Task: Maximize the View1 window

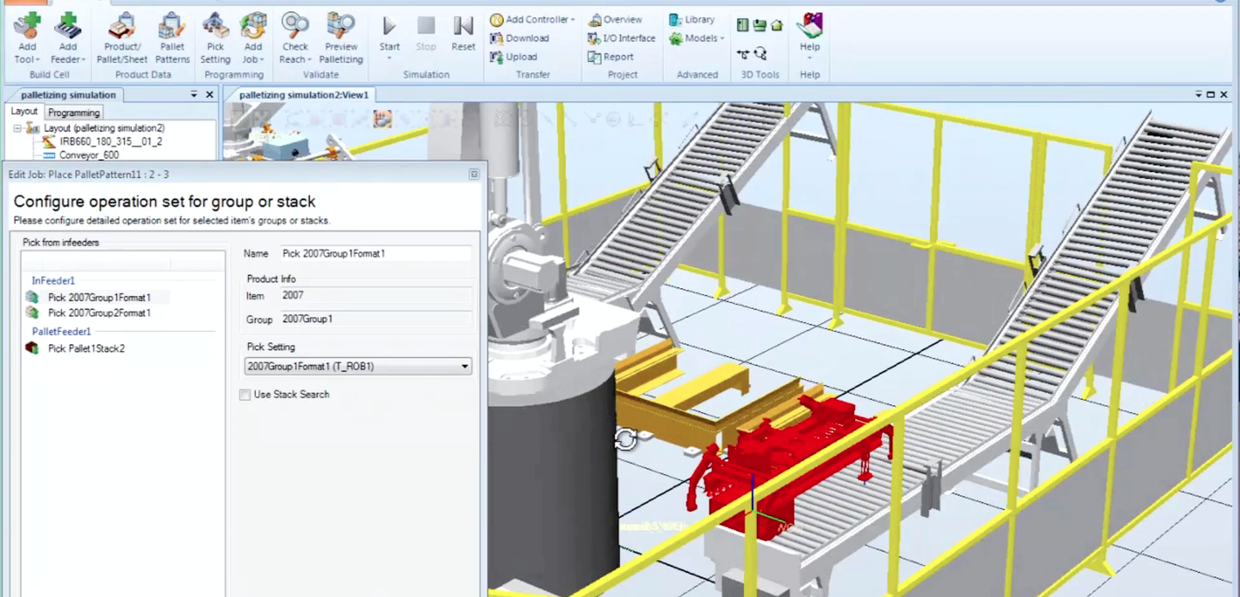Action: [x=1211, y=95]
